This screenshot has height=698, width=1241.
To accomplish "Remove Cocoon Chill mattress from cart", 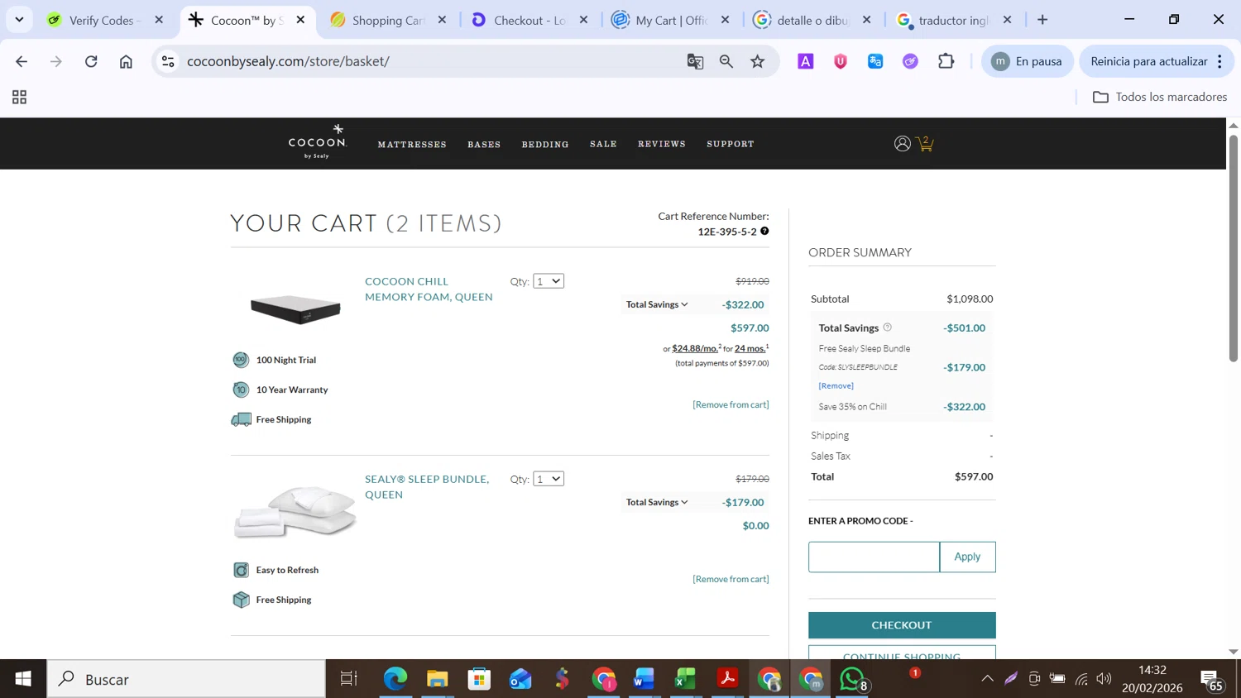I will pyautogui.click(x=731, y=404).
